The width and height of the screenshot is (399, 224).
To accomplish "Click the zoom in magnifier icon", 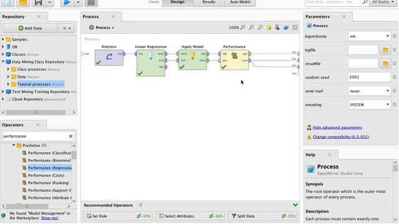I will [251, 27].
